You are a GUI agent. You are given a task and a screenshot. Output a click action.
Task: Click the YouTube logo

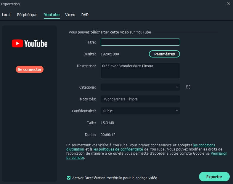(x=30, y=44)
